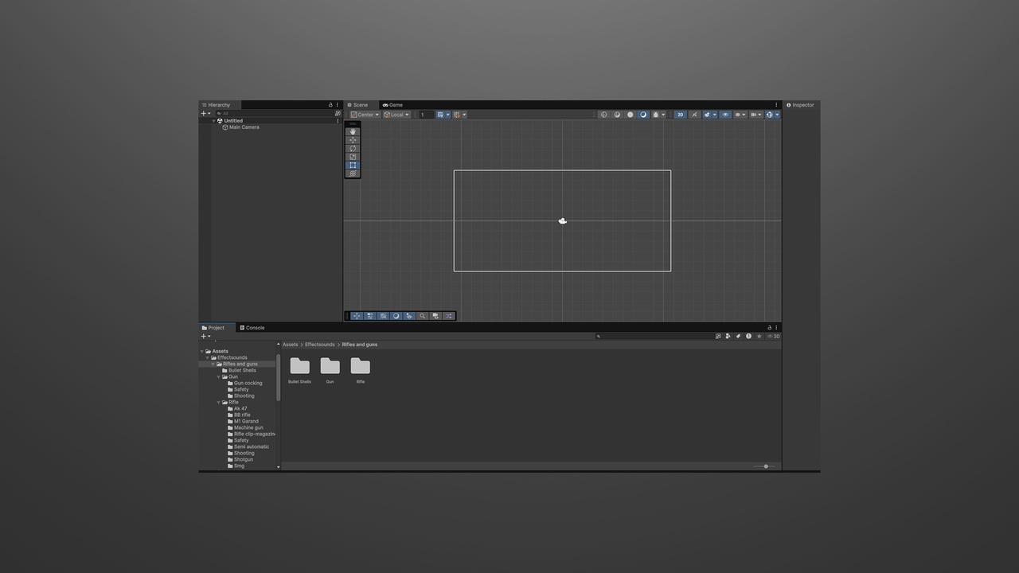
Task: Collapse the Effectsounds folder arrow
Action: (208, 357)
